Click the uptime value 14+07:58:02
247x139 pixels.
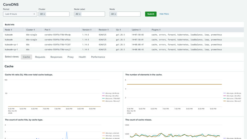[138, 35]
